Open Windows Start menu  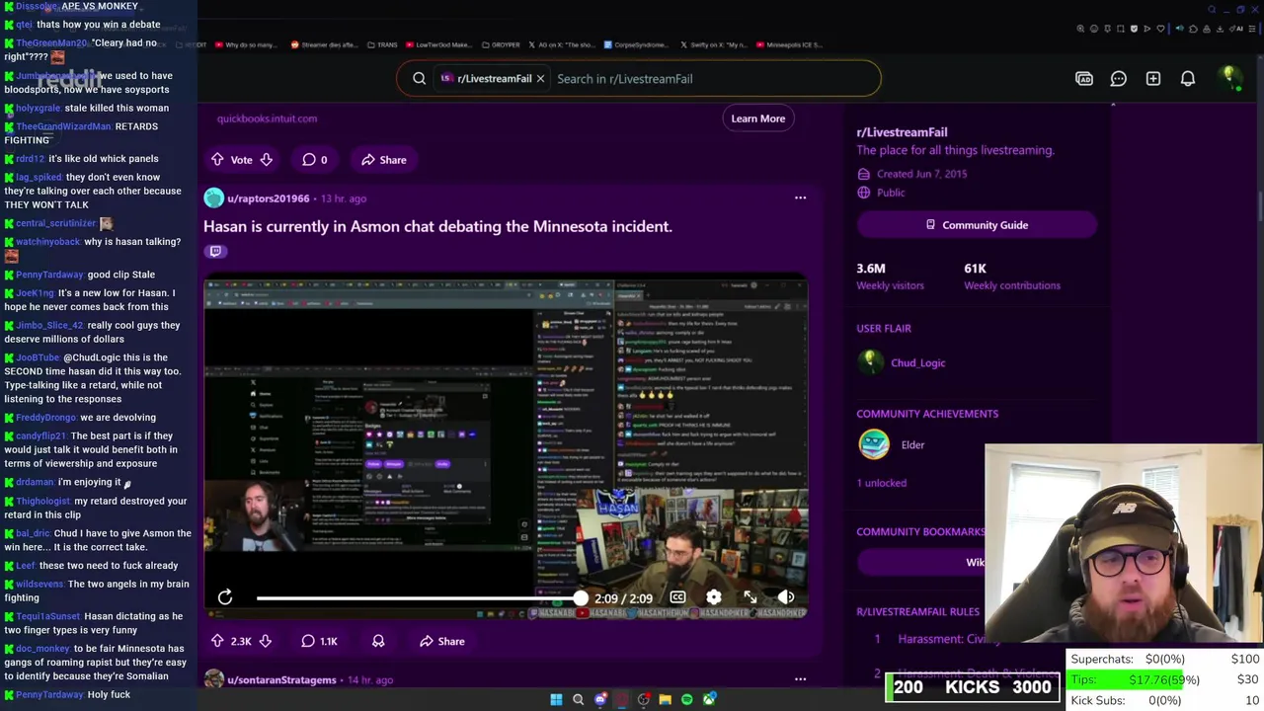tap(556, 699)
